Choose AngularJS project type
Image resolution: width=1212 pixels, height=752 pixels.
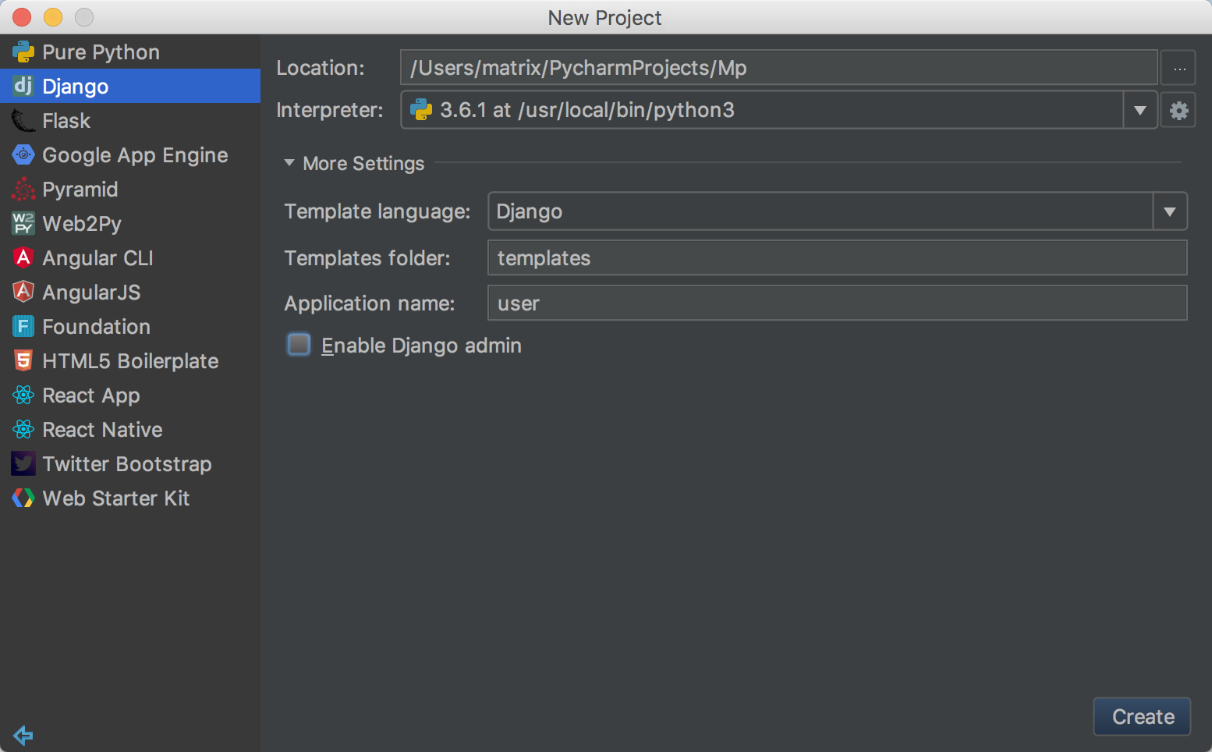pyautogui.click(x=130, y=292)
